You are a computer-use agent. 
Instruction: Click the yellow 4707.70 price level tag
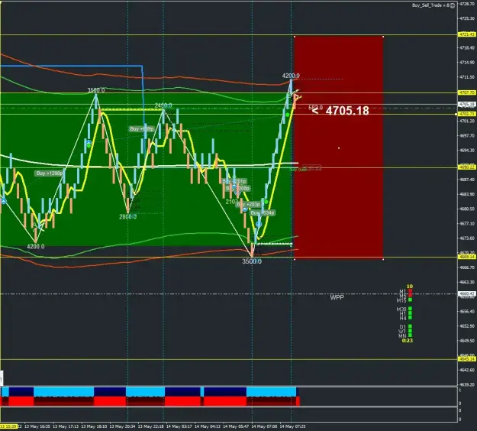(x=467, y=92)
